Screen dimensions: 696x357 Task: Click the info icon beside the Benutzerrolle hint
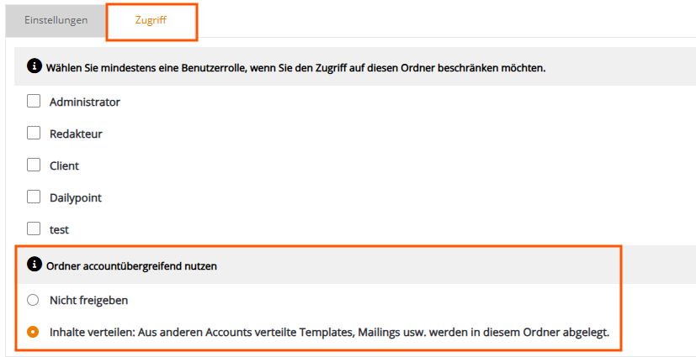[x=34, y=67]
